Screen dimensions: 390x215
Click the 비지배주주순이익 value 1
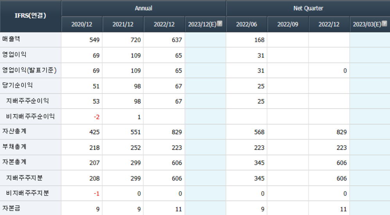(139, 117)
